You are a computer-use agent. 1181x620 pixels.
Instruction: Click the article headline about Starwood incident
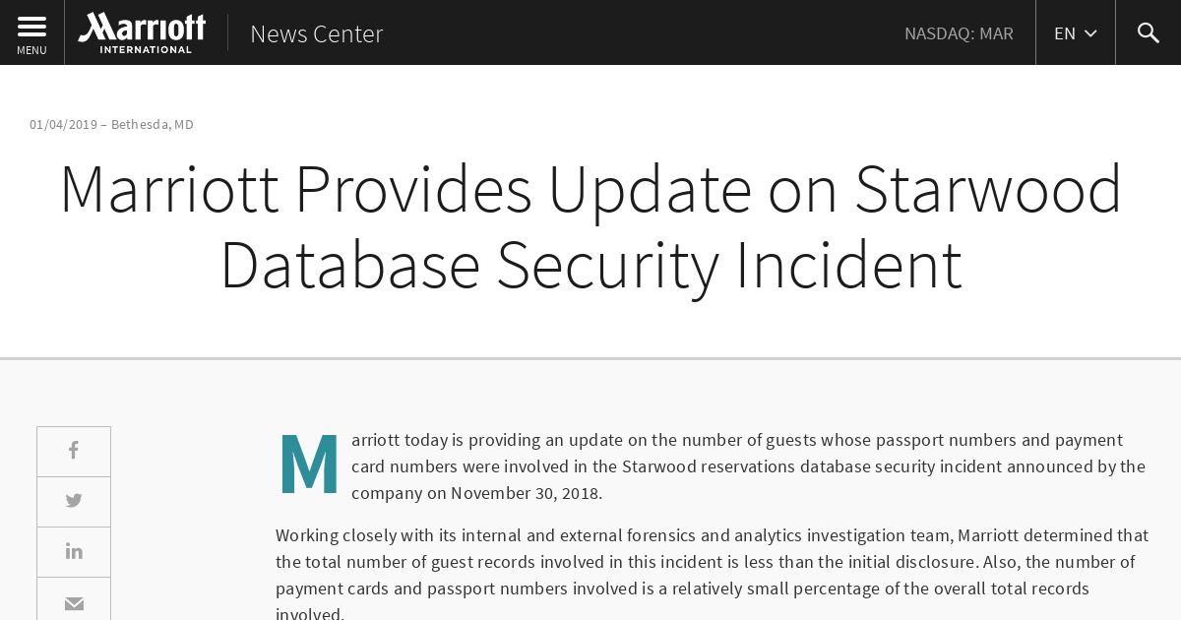click(590, 226)
